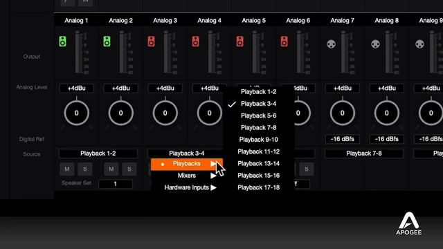Screen dimensions: 443x249
Task: Choose Playback 17-18 source
Action: [x=258, y=187]
